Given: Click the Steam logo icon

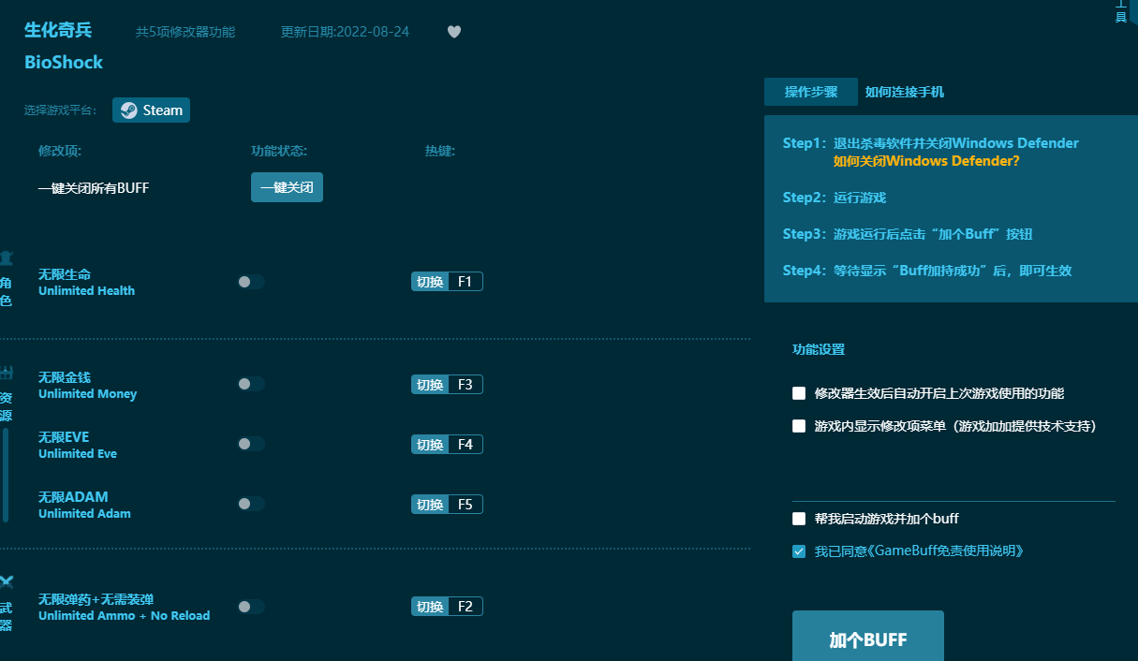Looking at the screenshot, I should 128,110.
